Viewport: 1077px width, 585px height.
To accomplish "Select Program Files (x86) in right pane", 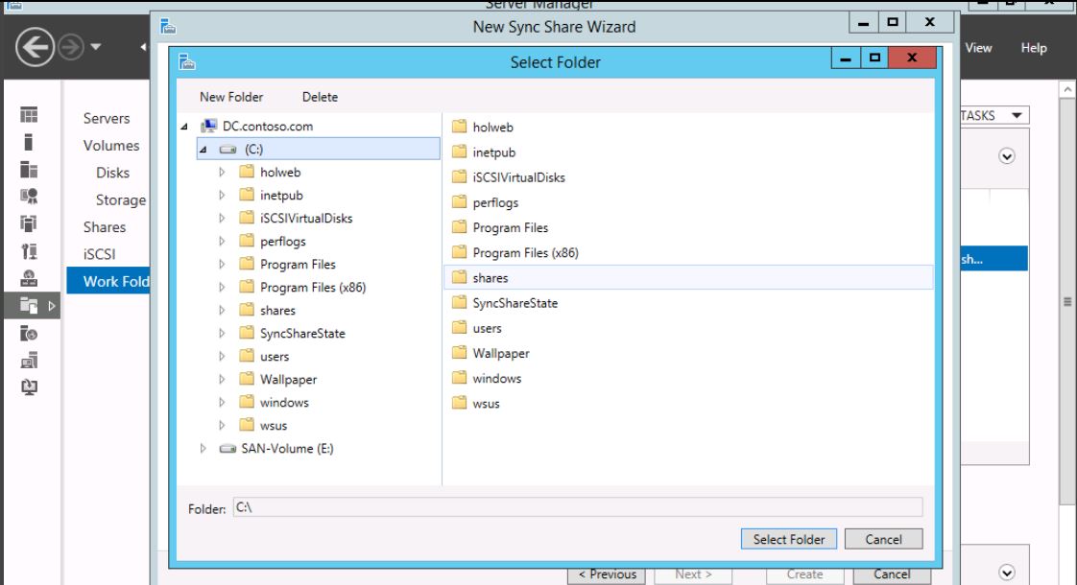I will pyautogui.click(x=525, y=252).
